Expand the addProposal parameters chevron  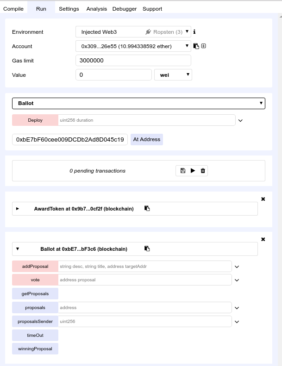point(237,267)
